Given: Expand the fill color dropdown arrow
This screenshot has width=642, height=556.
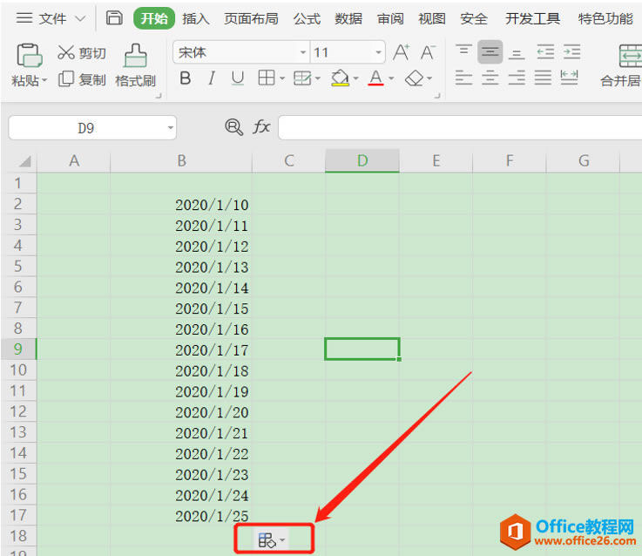Looking at the screenshot, I should [355, 78].
